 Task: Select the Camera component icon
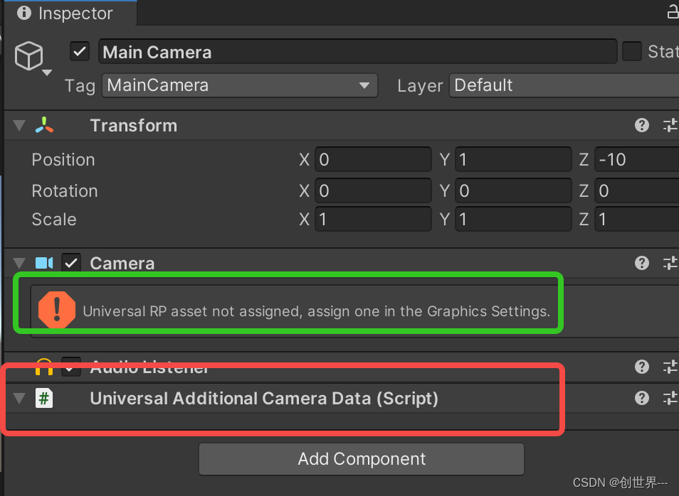click(44, 263)
